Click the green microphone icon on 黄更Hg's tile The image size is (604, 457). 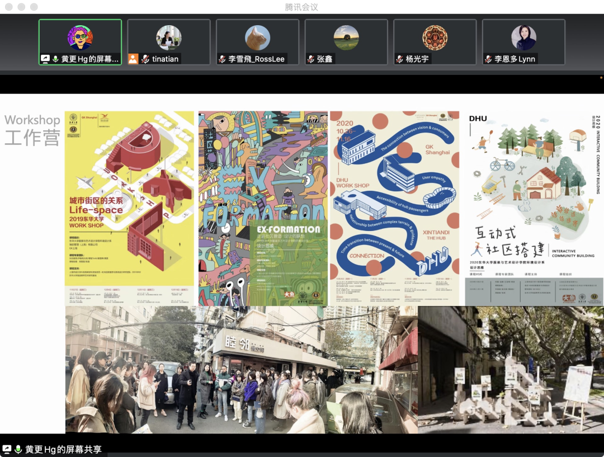(x=55, y=59)
